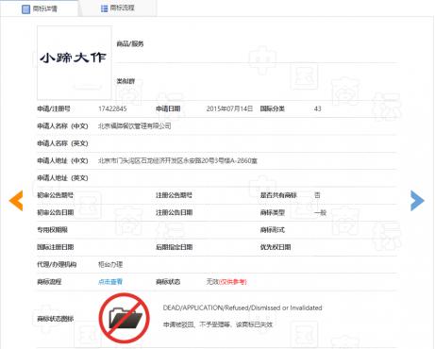Click the 类似群 field label

click(x=125, y=81)
